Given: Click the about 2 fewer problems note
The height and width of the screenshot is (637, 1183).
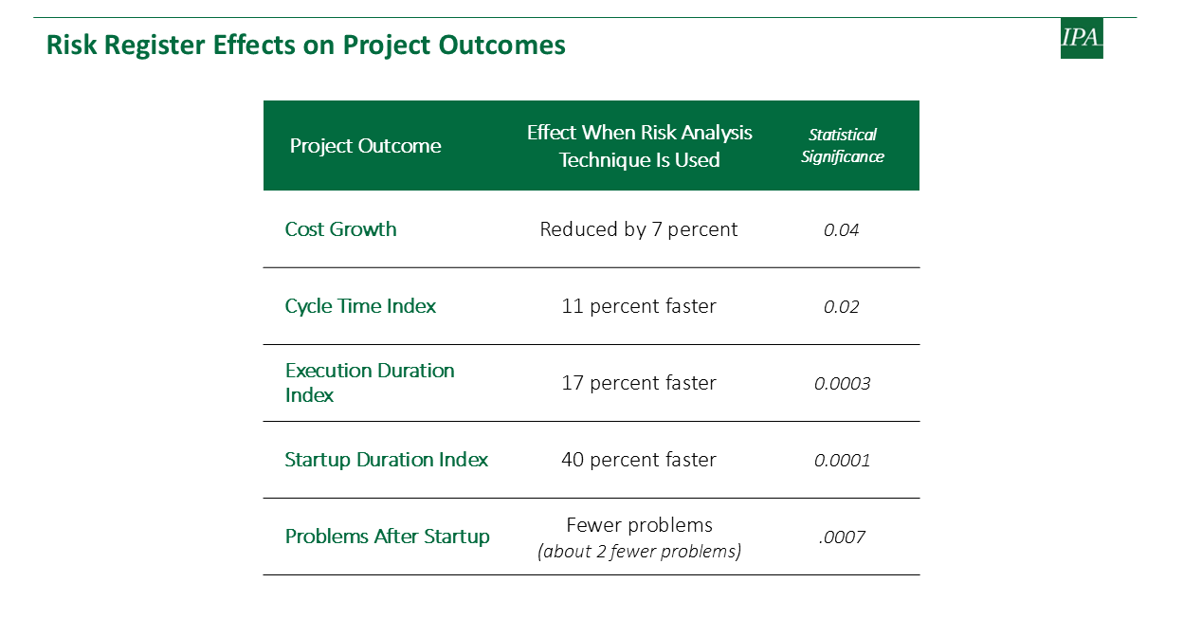Looking at the screenshot, I should tap(639, 551).
